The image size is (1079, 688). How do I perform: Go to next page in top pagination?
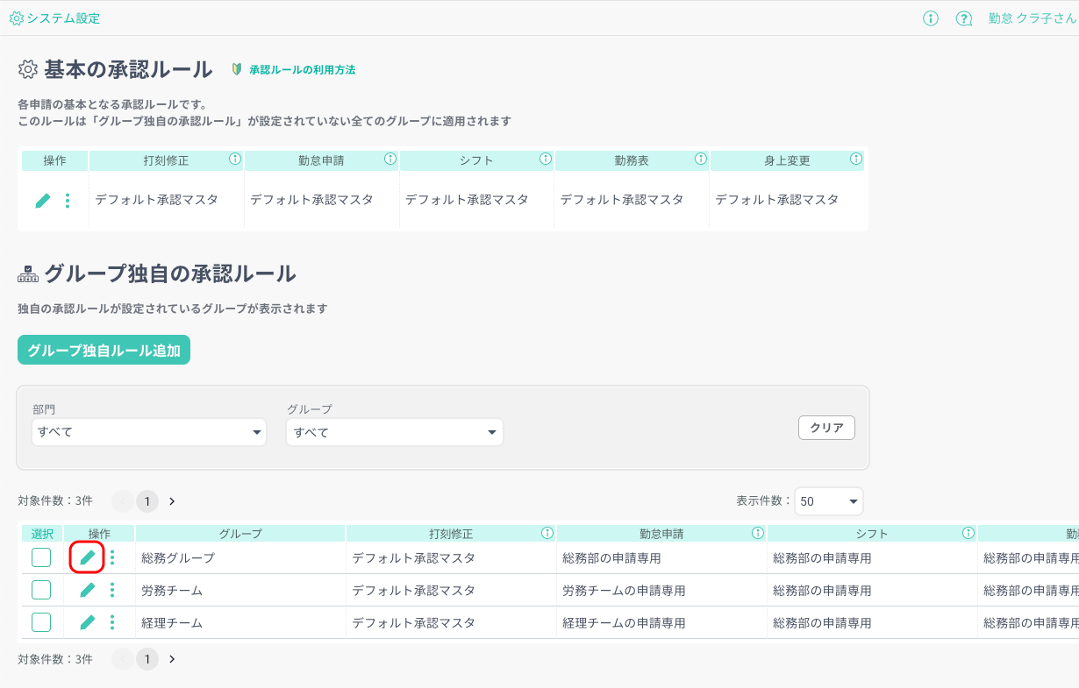click(x=172, y=501)
